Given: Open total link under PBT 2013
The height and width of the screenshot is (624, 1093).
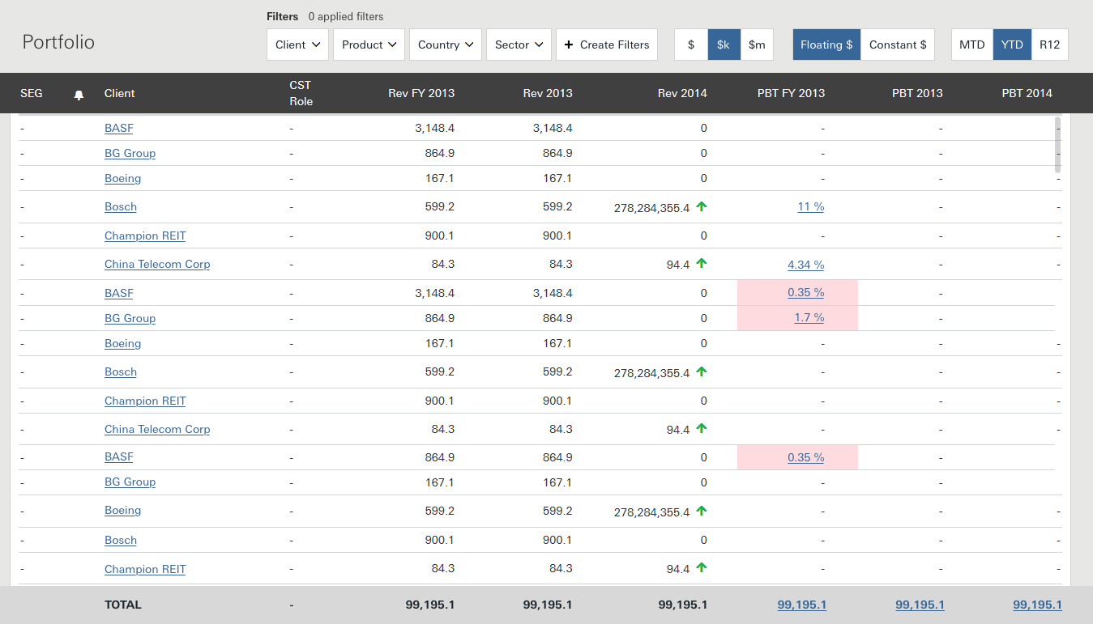Looking at the screenshot, I should pyautogui.click(x=920, y=605).
